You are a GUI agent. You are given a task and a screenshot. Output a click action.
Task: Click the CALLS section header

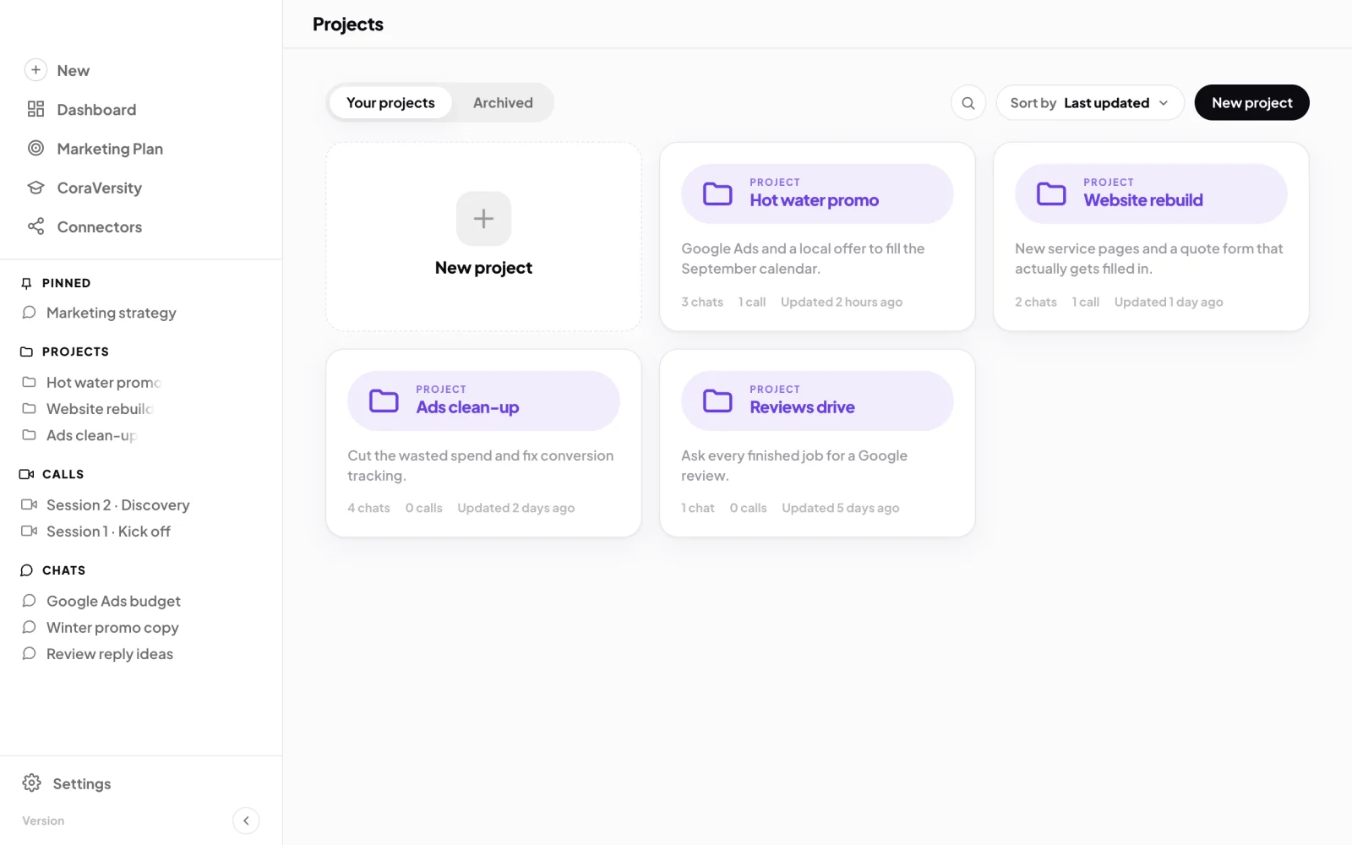click(63, 474)
